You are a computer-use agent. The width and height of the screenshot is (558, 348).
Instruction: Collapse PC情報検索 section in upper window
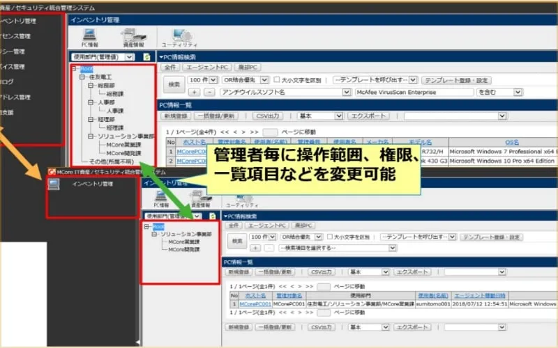(161, 57)
